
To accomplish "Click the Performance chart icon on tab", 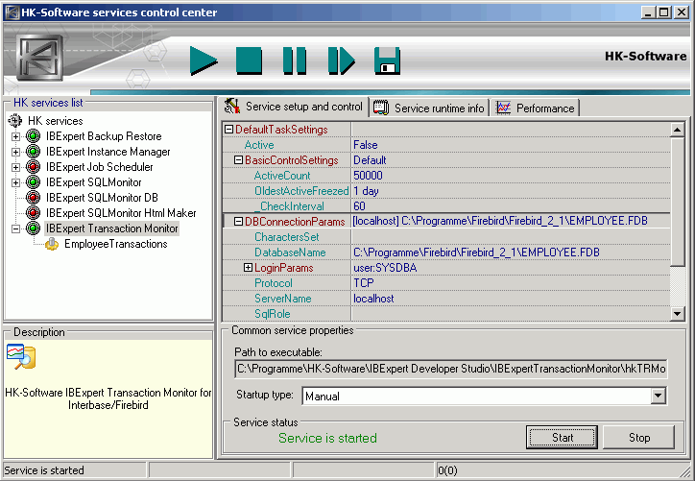I will click(503, 108).
